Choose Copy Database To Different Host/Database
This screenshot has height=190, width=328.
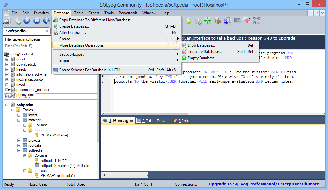click(x=116, y=20)
